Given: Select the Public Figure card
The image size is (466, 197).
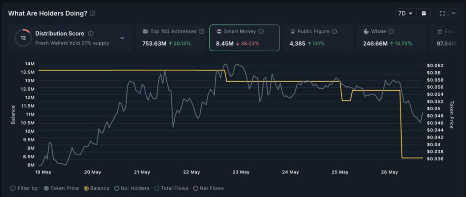Looking at the screenshot, I should (x=318, y=38).
